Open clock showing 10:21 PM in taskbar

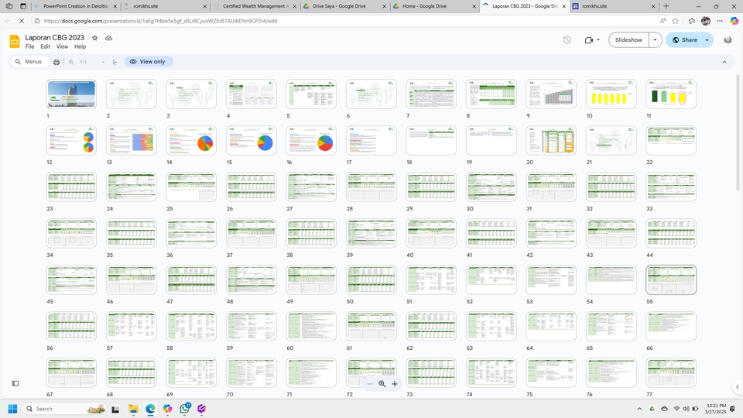(716, 409)
